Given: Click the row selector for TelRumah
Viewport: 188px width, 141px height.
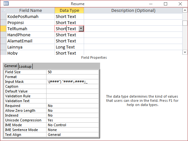Looking at the screenshot, I should point(3,29).
